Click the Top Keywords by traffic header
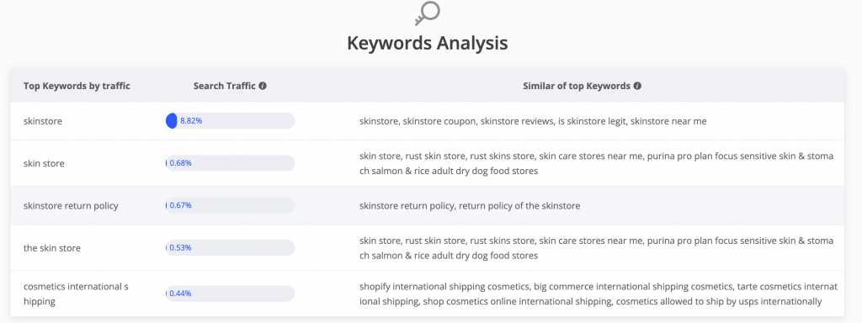 tap(77, 87)
